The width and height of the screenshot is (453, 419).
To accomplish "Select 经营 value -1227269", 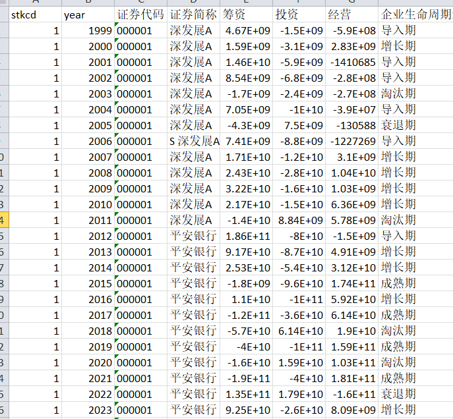I will pos(351,142).
